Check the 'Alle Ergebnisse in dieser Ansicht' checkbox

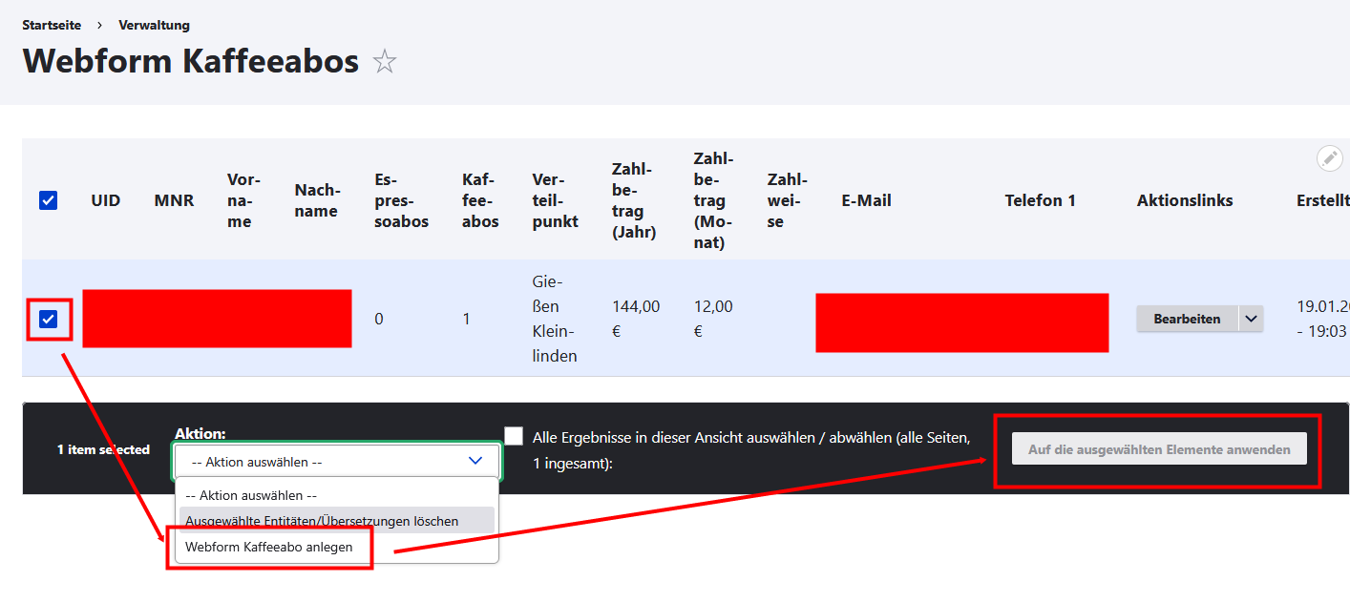(515, 436)
